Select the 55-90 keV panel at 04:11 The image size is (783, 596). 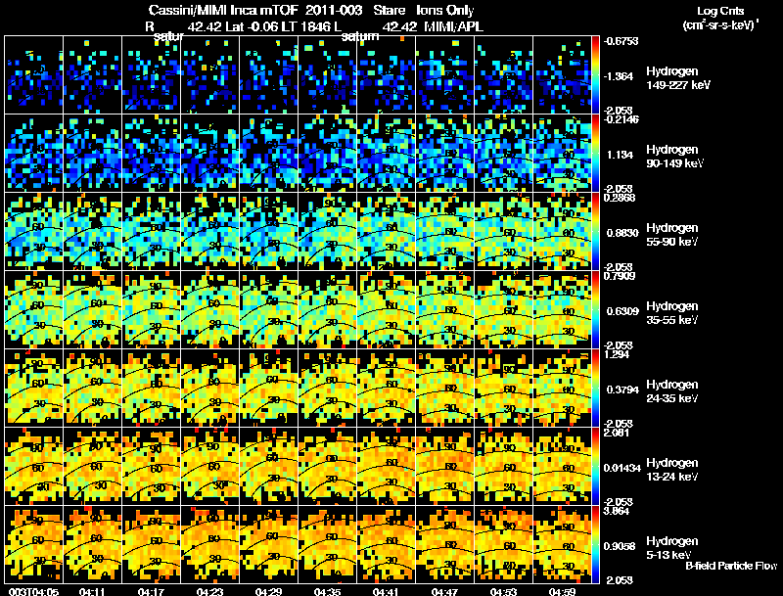(x=92, y=232)
